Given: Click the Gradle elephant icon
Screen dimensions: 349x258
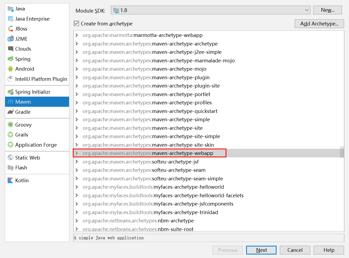Looking at the screenshot, I should [x=10, y=112].
